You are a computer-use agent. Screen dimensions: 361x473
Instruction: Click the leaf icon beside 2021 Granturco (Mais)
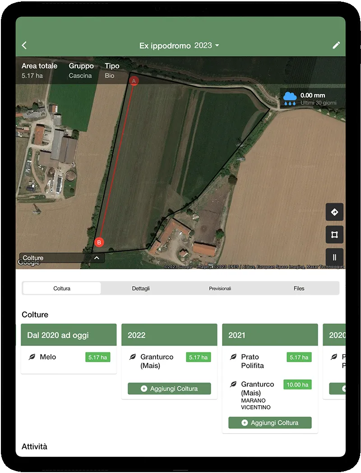tap(233, 384)
